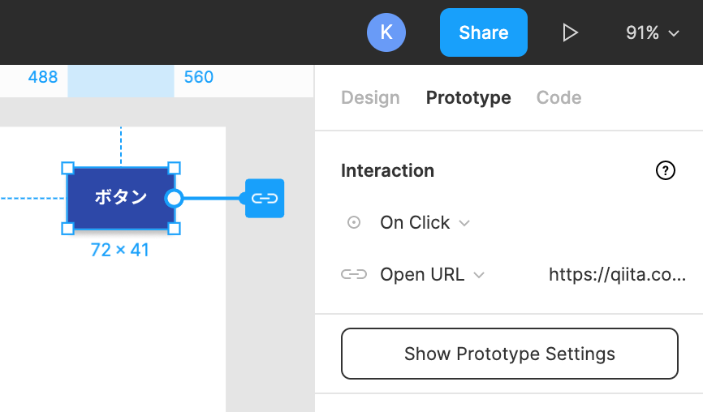Click the Share button
703x412 pixels.
[484, 32]
